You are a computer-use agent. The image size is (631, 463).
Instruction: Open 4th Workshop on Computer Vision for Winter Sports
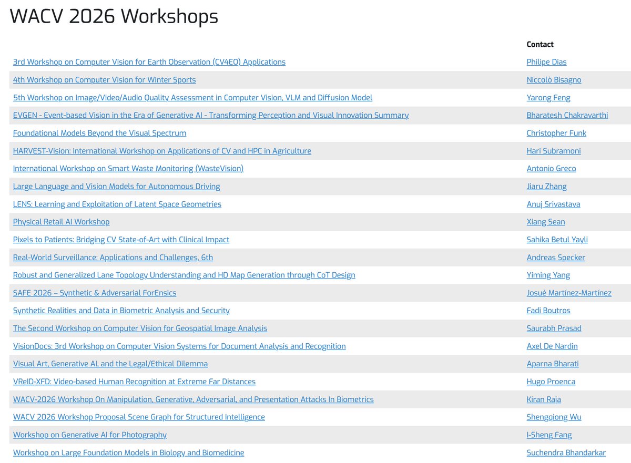(x=104, y=80)
